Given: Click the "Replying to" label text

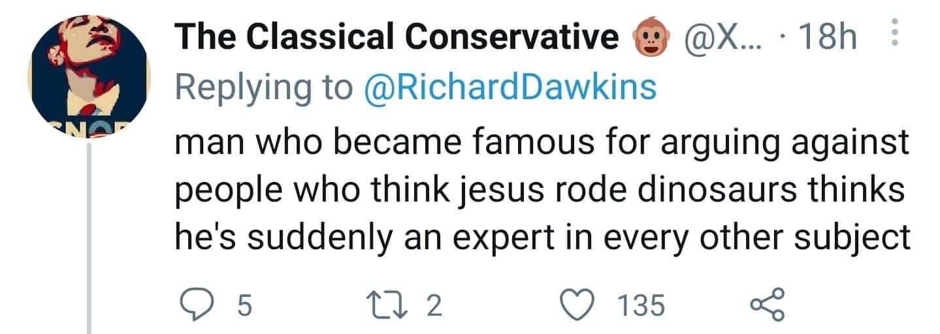Looking at the screenshot, I should 263,88.
